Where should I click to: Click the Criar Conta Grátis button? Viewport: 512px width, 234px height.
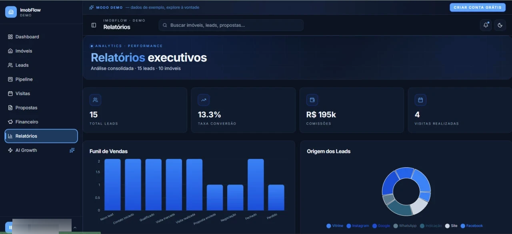pyautogui.click(x=478, y=7)
